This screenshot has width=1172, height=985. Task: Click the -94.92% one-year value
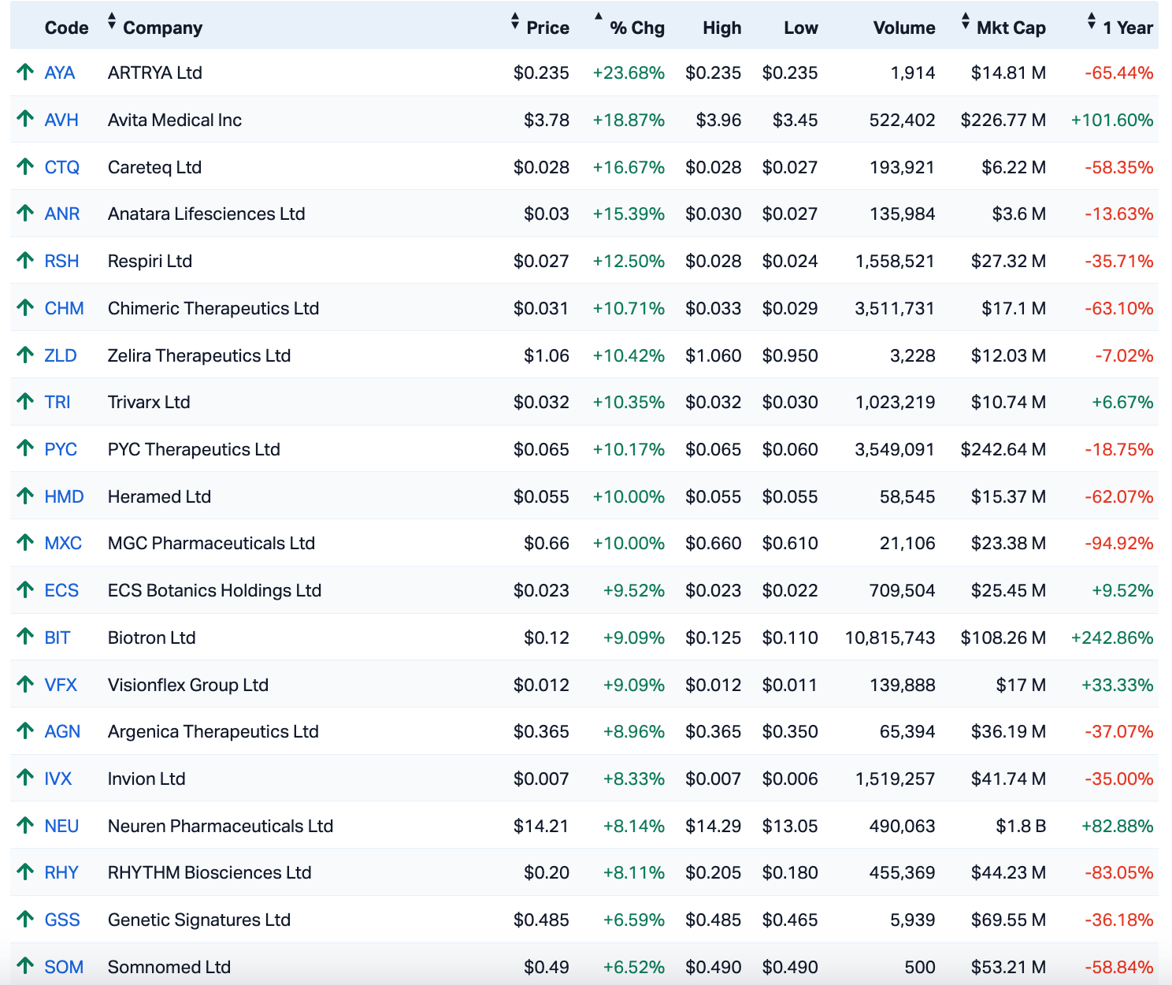(x=1119, y=543)
